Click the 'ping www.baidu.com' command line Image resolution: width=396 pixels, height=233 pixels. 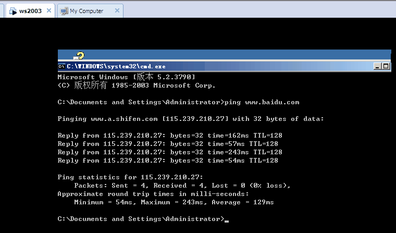pyautogui.click(x=178, y=102)
